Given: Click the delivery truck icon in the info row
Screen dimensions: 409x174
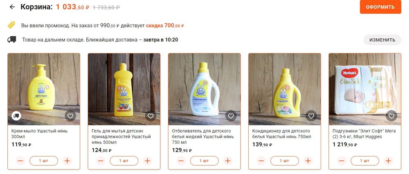Looking at the screenshot, I should pos(11,40).
